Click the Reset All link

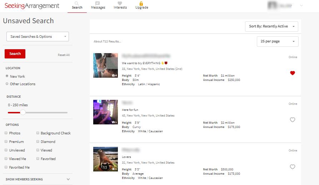point(64,55)
